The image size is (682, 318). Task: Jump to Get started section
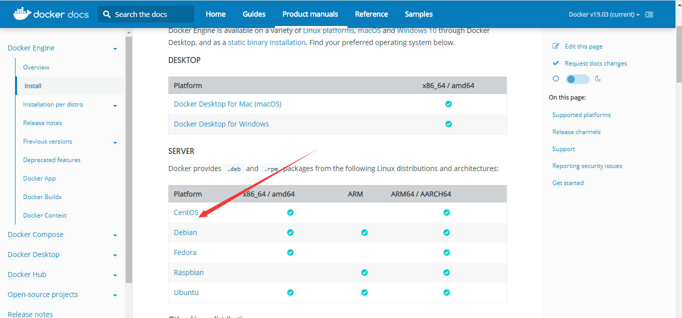[568, 183]
